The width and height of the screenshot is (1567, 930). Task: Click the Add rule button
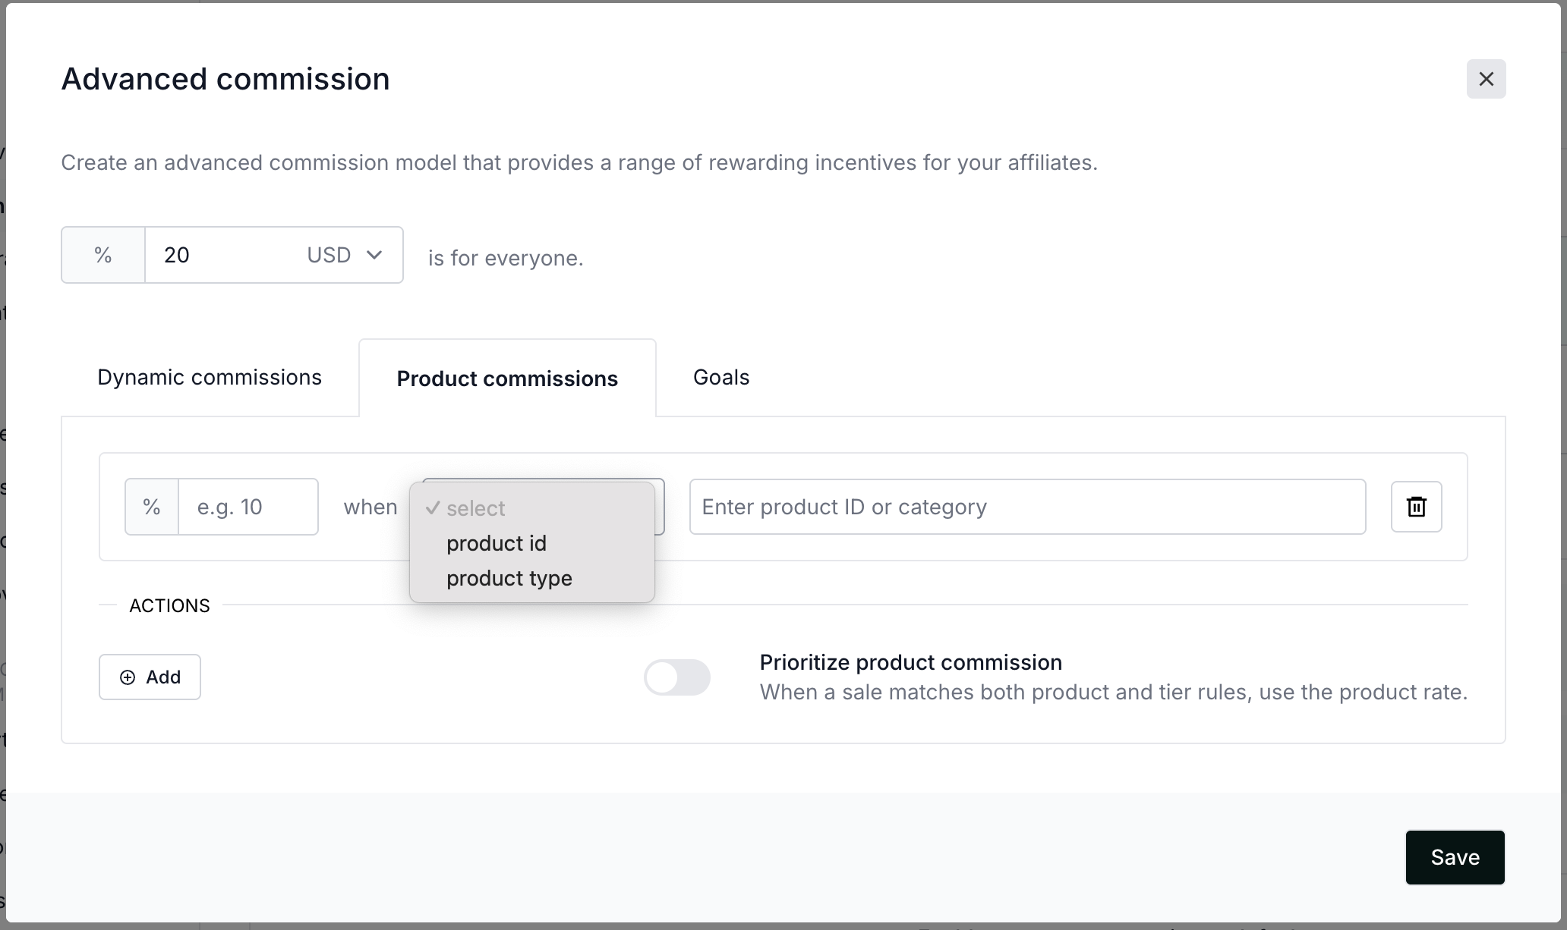click(150, 677)
